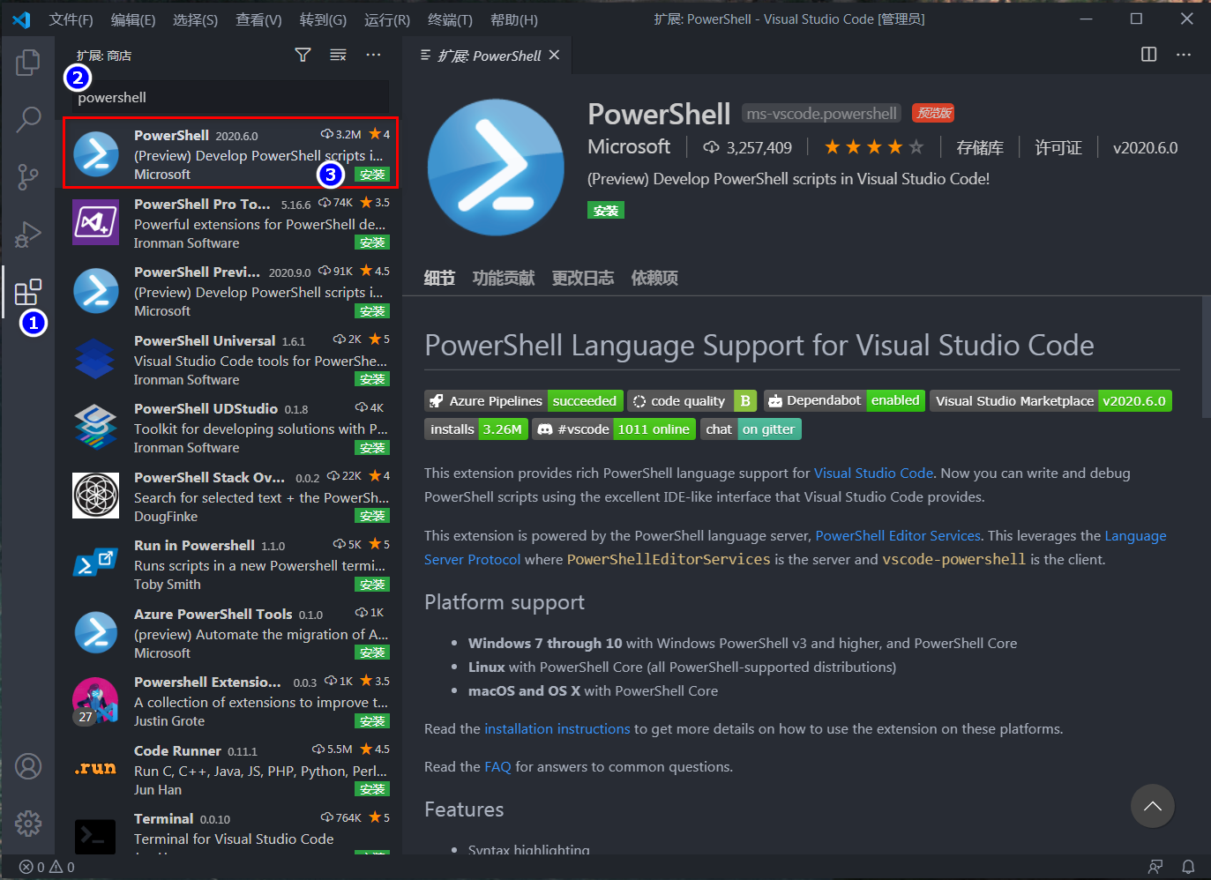Click the Dependabot enabled badge

[x=844, y=400]
